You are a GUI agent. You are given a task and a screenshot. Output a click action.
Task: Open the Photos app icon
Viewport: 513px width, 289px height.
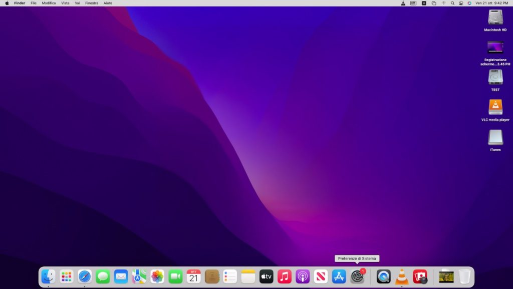pyautogui.click(x=157, y=276)
